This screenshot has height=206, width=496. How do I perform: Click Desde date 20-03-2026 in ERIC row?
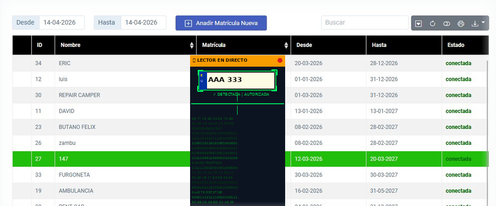309,63
